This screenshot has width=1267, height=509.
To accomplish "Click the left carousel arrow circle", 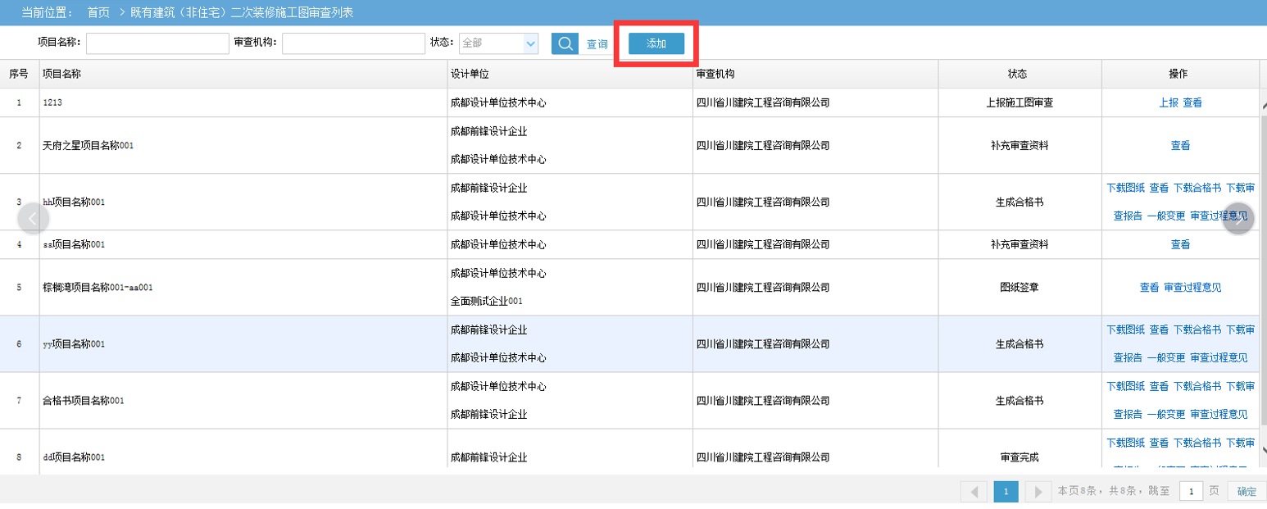I will (33, 219).
